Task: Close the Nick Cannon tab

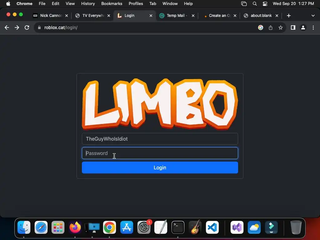Action: [67, 16]
